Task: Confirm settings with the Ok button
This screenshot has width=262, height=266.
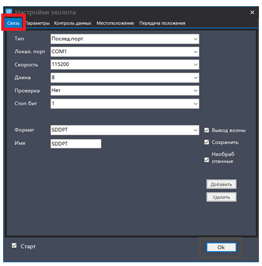Action: click(221, 247)
